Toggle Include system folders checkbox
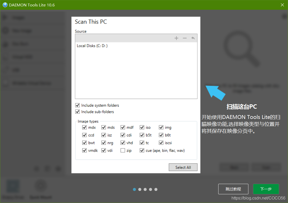The width and height of the screenshot is (288, 203). point(77,105)
